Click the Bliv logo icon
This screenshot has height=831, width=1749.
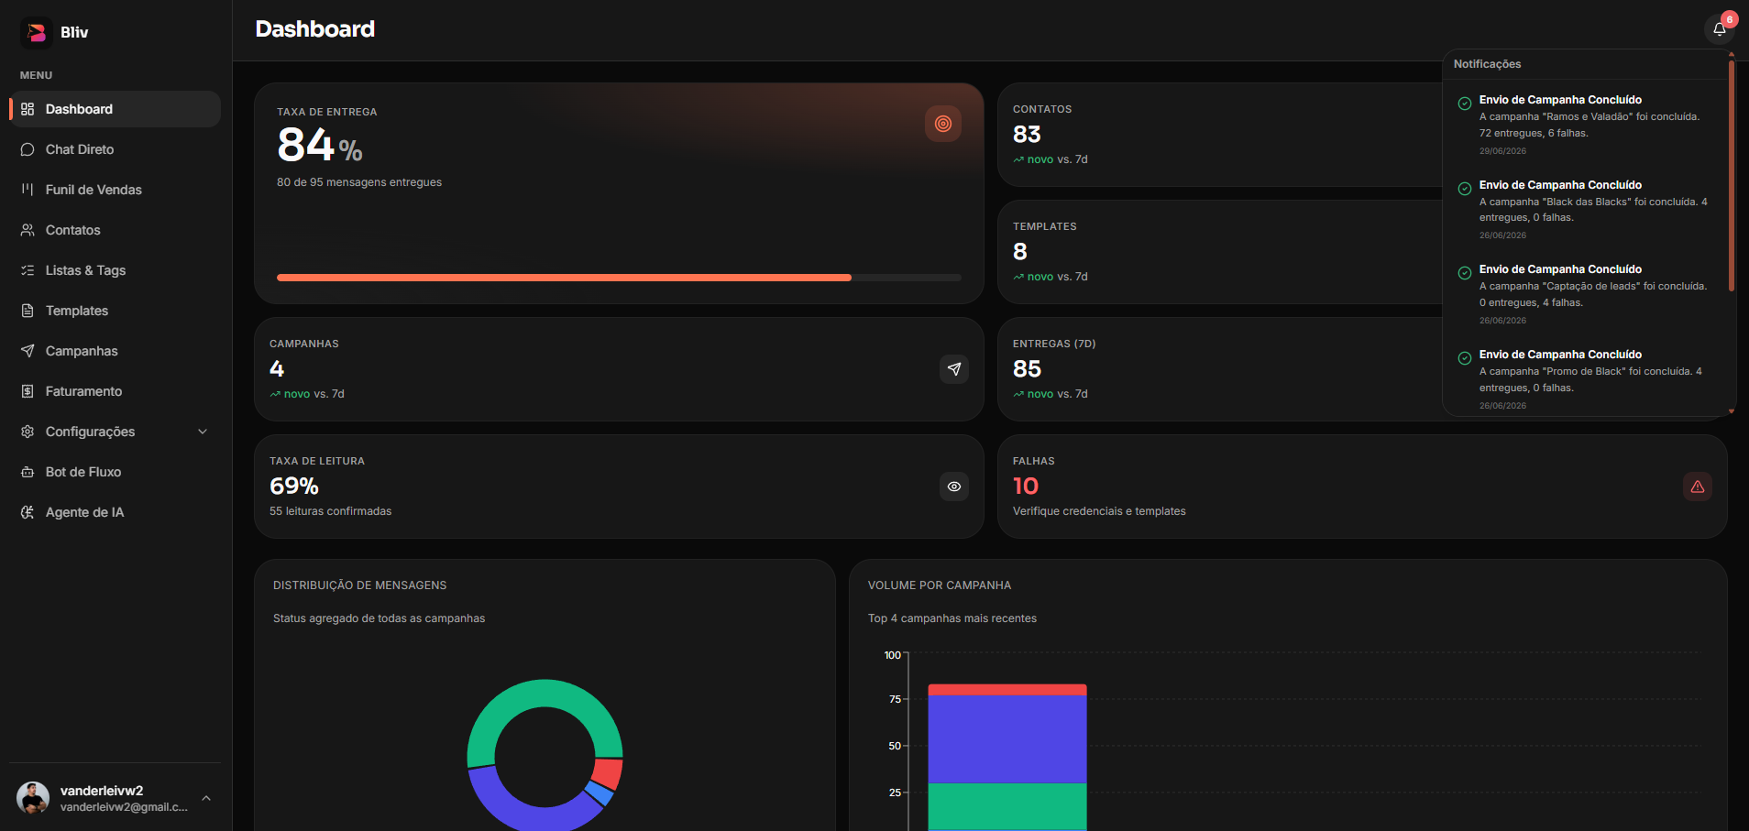click(x=36, y=32)
